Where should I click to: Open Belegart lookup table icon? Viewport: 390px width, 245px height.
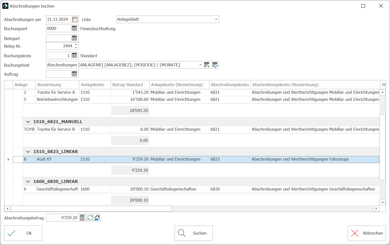point(74,38)
